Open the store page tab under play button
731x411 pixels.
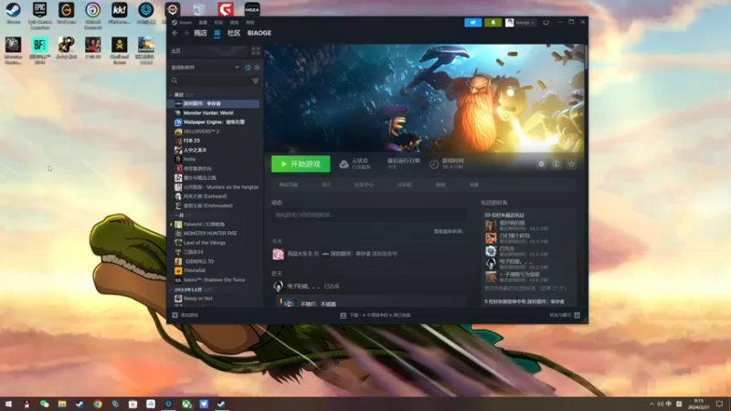coord(289,184)
